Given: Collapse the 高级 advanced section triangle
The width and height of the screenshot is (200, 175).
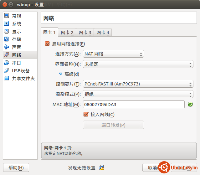Looking at the screenshot, I should pos(61,74).
